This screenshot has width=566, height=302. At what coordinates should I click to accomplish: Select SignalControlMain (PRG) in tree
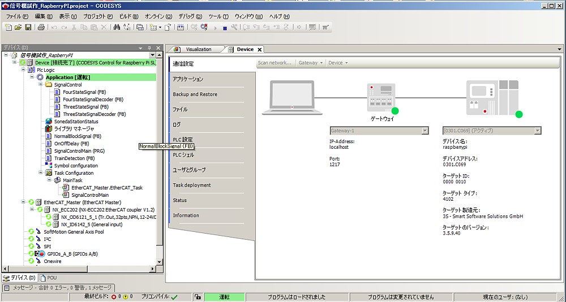[x=79, y=151]
